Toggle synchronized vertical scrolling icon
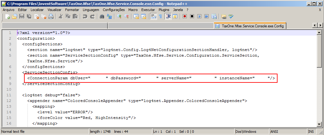The image size is (324, 135). [136, 17]
